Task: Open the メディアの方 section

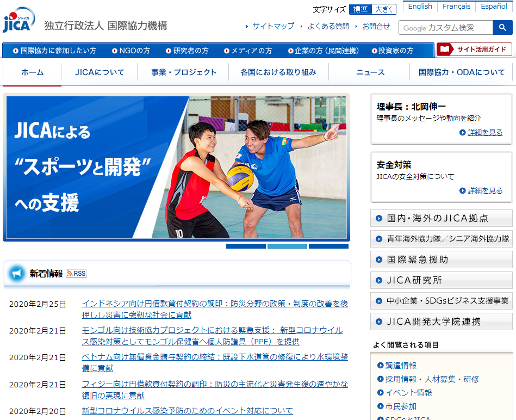Action: pyautogui.click(x=248, y=51)
